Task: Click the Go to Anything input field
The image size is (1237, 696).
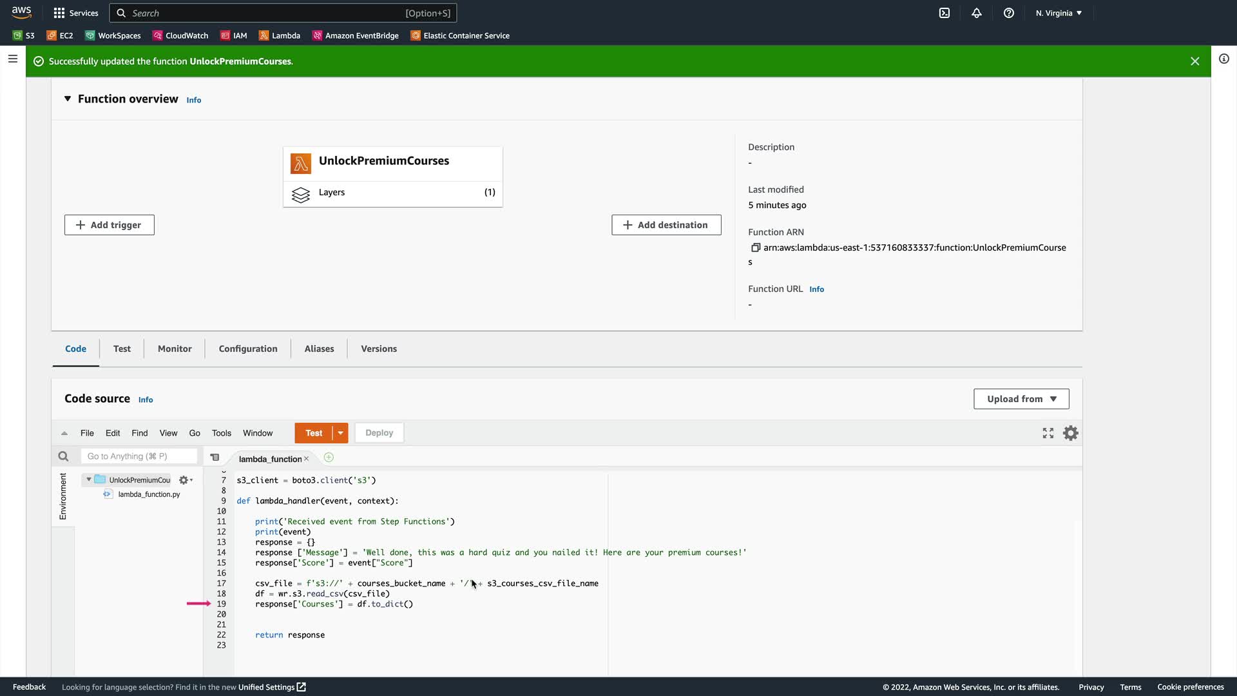Action: pyautogui.click(x=139, y=456)
